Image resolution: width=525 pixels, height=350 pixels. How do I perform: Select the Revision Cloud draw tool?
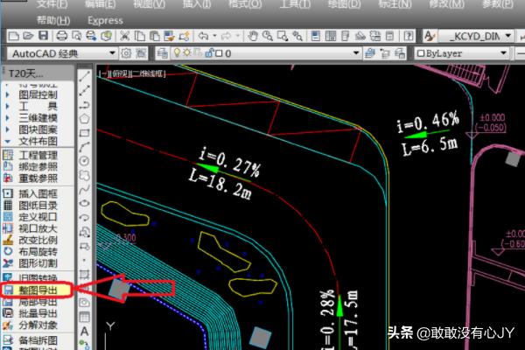(x=84, y=176)
